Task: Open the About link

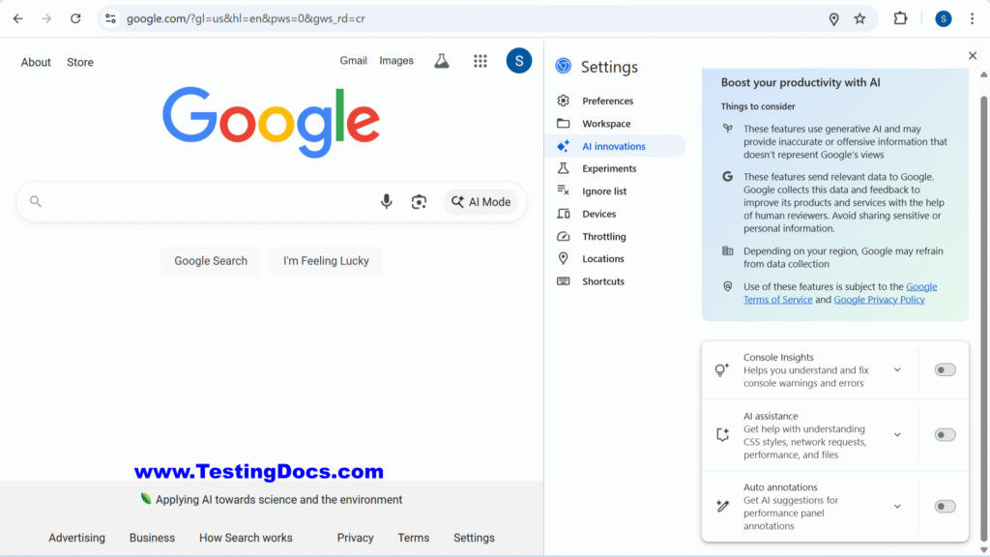Action: (36, 62)
